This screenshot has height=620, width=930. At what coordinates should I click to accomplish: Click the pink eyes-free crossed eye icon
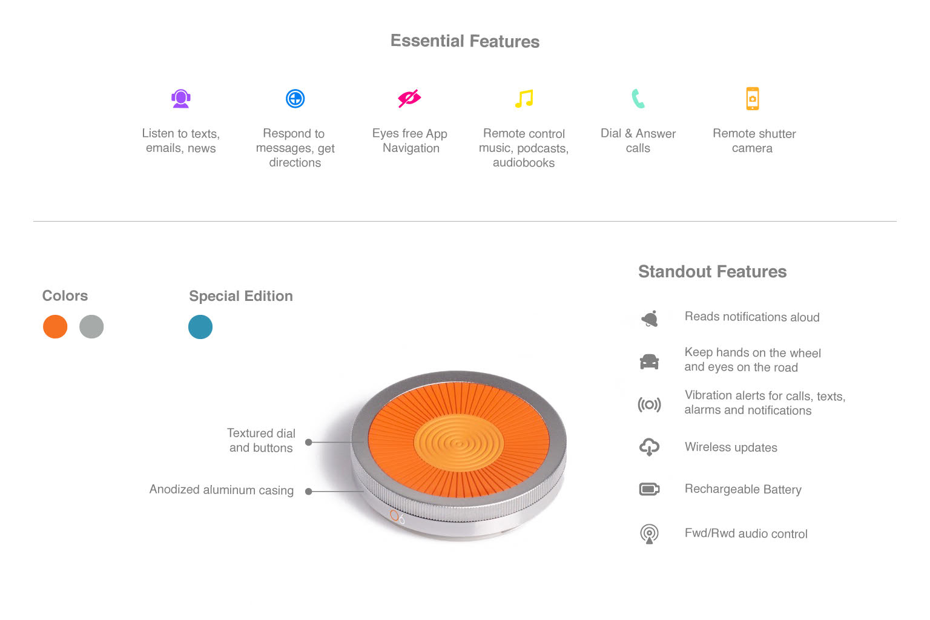point(409,98)
